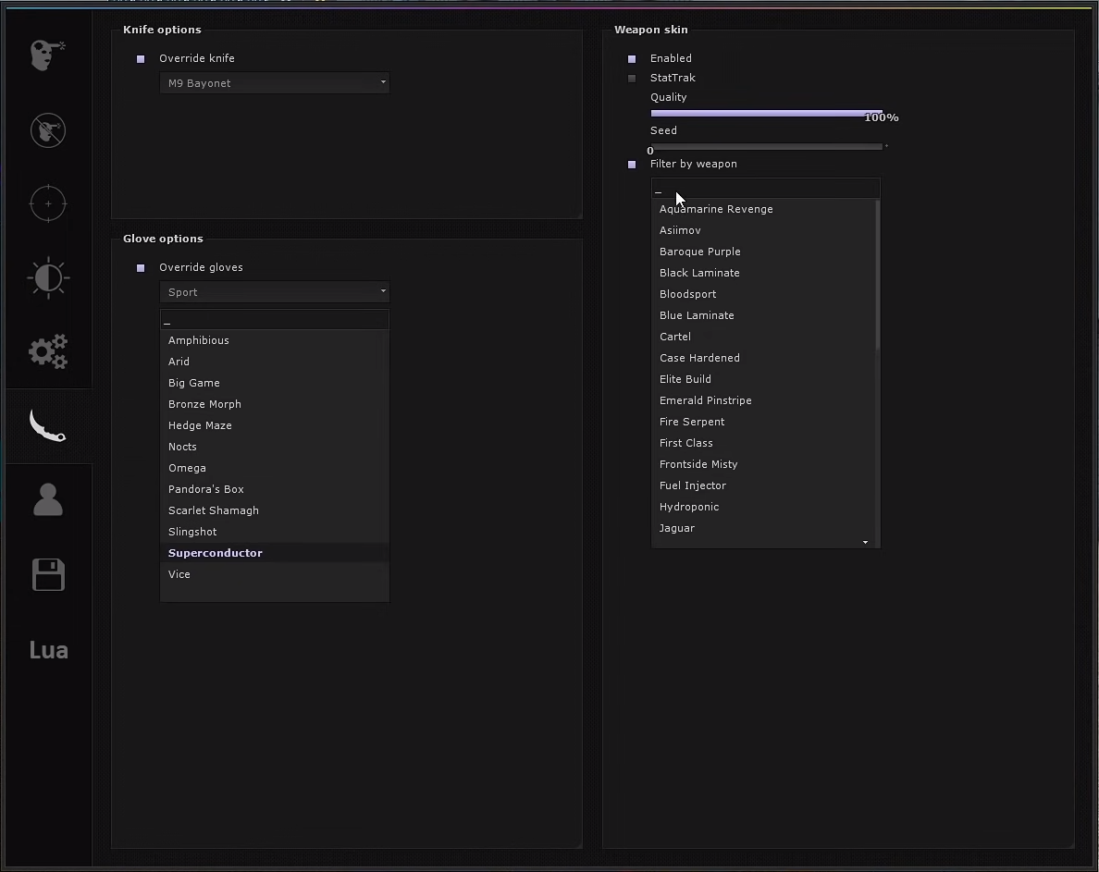
Task: Choose the Asiimov weapon skin
Action: pos(680,230)
